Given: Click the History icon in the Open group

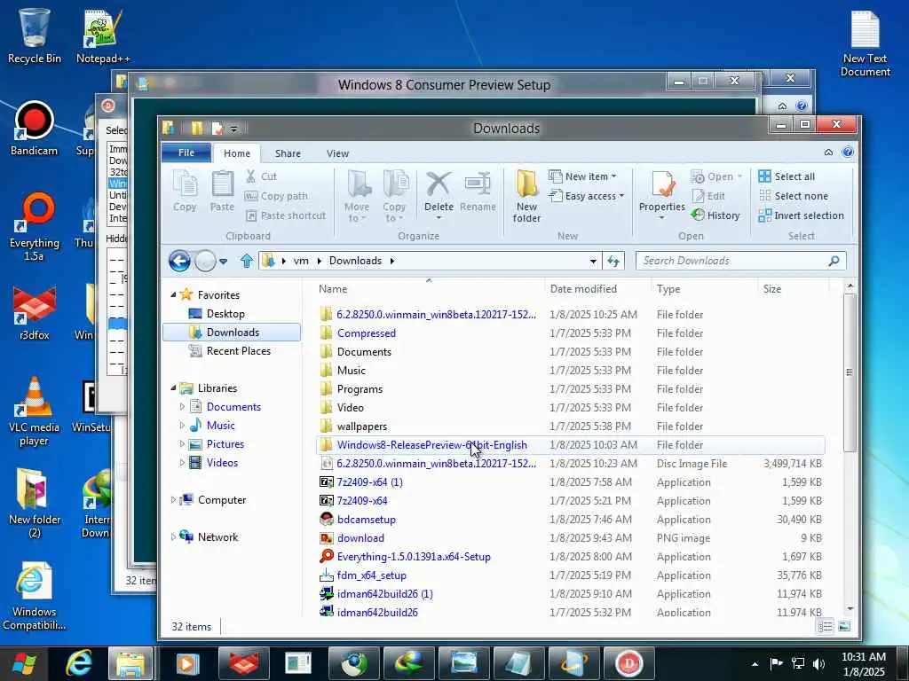Looking at the screenshot, I should click(x=698, y=215).
